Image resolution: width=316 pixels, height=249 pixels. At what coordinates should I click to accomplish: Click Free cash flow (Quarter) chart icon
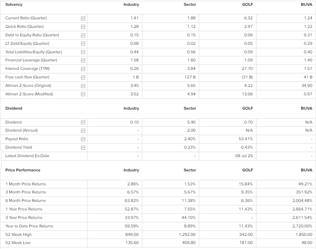point(83,77)
